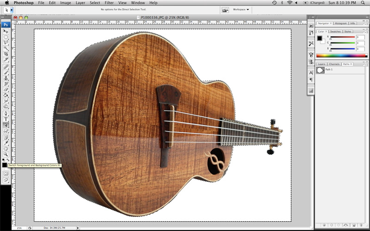Image resolution: width=370 pixels, height=231 pixels.
Task: Select the Polygonal Lasso tool
Action: (x=6, y=43)
